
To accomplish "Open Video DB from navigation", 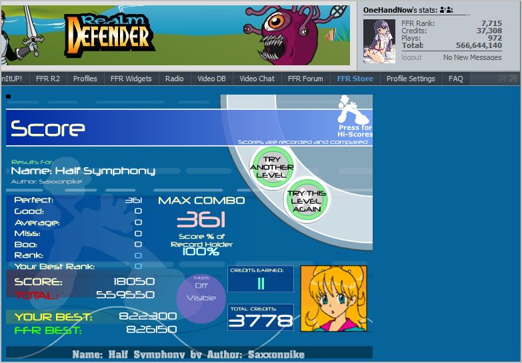I will pos(212,79).
